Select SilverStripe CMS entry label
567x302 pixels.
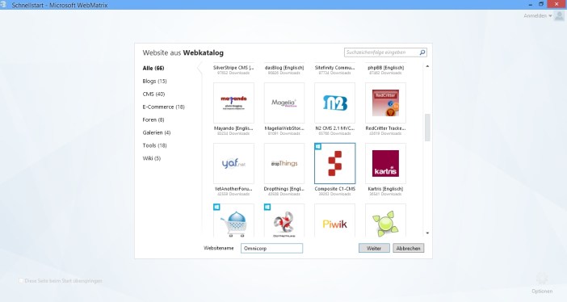tap(233, 68)
